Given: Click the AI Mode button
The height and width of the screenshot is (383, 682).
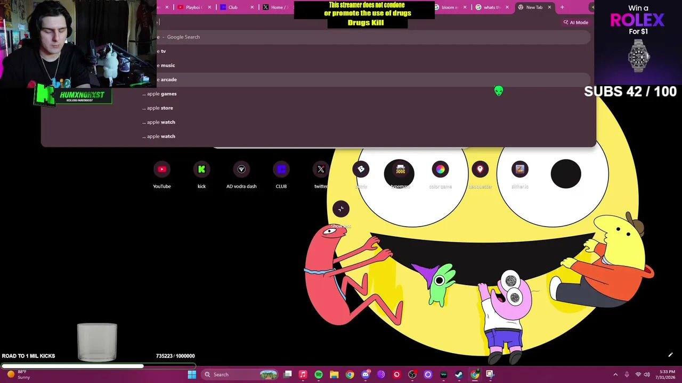Looking at the screenshot, I should (576, 22).
